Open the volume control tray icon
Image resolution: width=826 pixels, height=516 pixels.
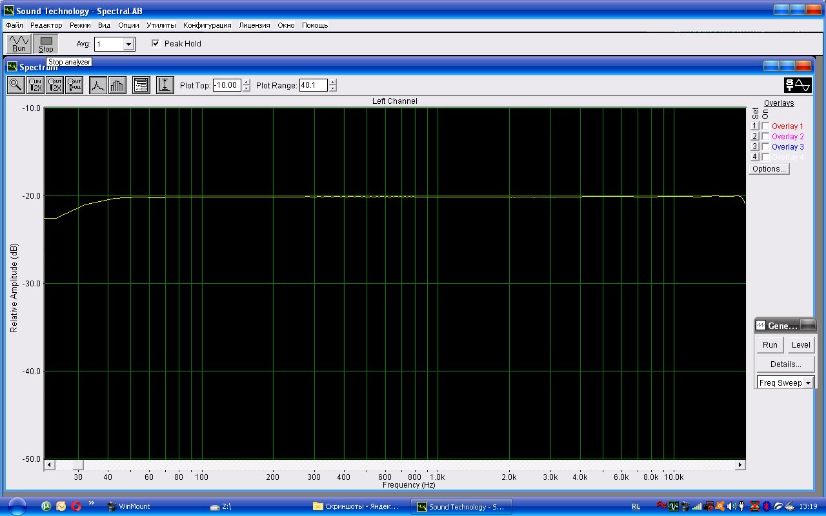click(x=732, y=506)
